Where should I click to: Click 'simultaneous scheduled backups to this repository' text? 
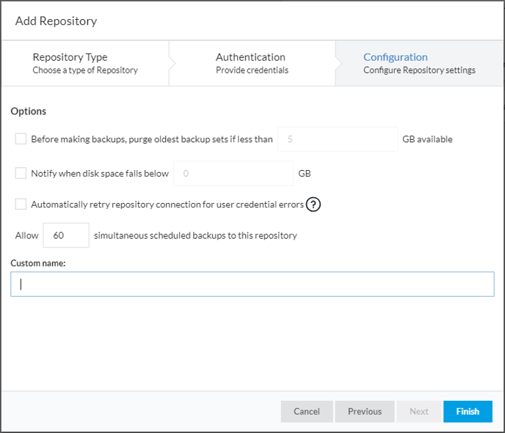coord(195,236)
